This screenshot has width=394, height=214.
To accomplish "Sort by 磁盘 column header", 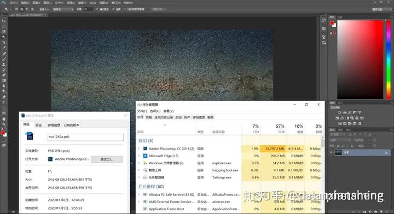I will [296, 128].
